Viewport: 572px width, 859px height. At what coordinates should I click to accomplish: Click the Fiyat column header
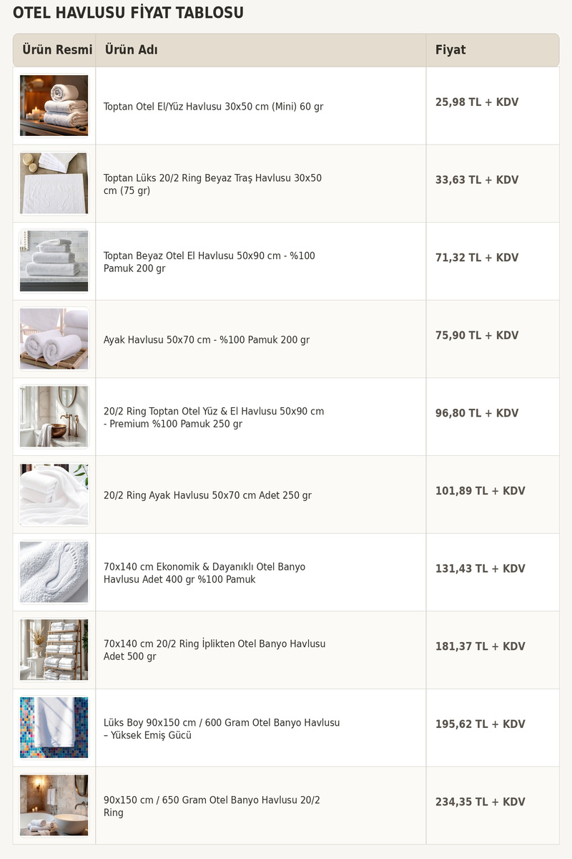450,50
